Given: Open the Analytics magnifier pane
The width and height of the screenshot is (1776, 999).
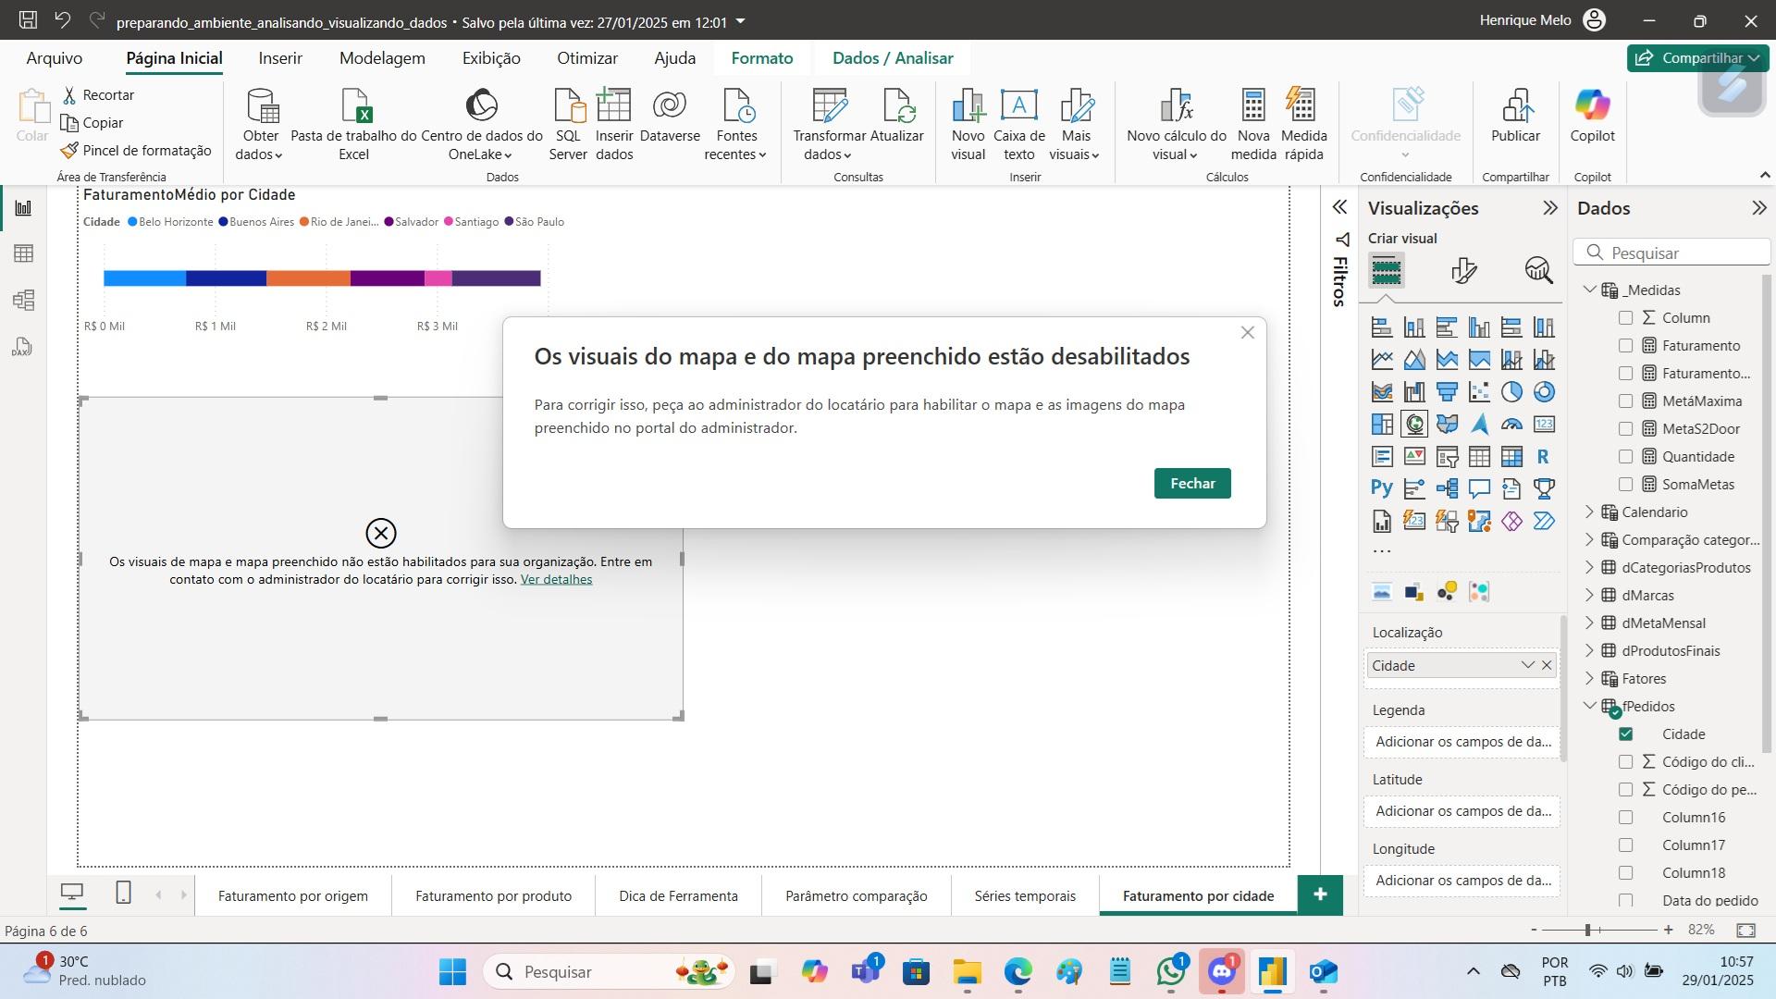Looking at the screenshot, I should 1538,270.
